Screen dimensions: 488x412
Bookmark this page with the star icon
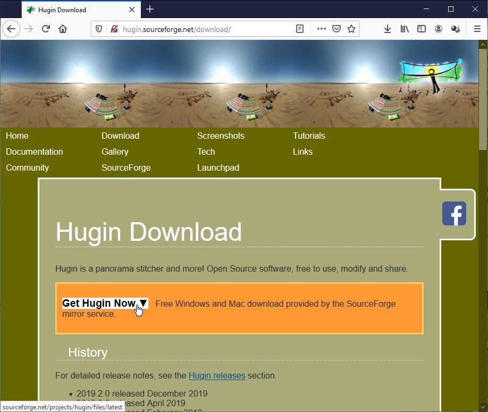coord(351,29)
